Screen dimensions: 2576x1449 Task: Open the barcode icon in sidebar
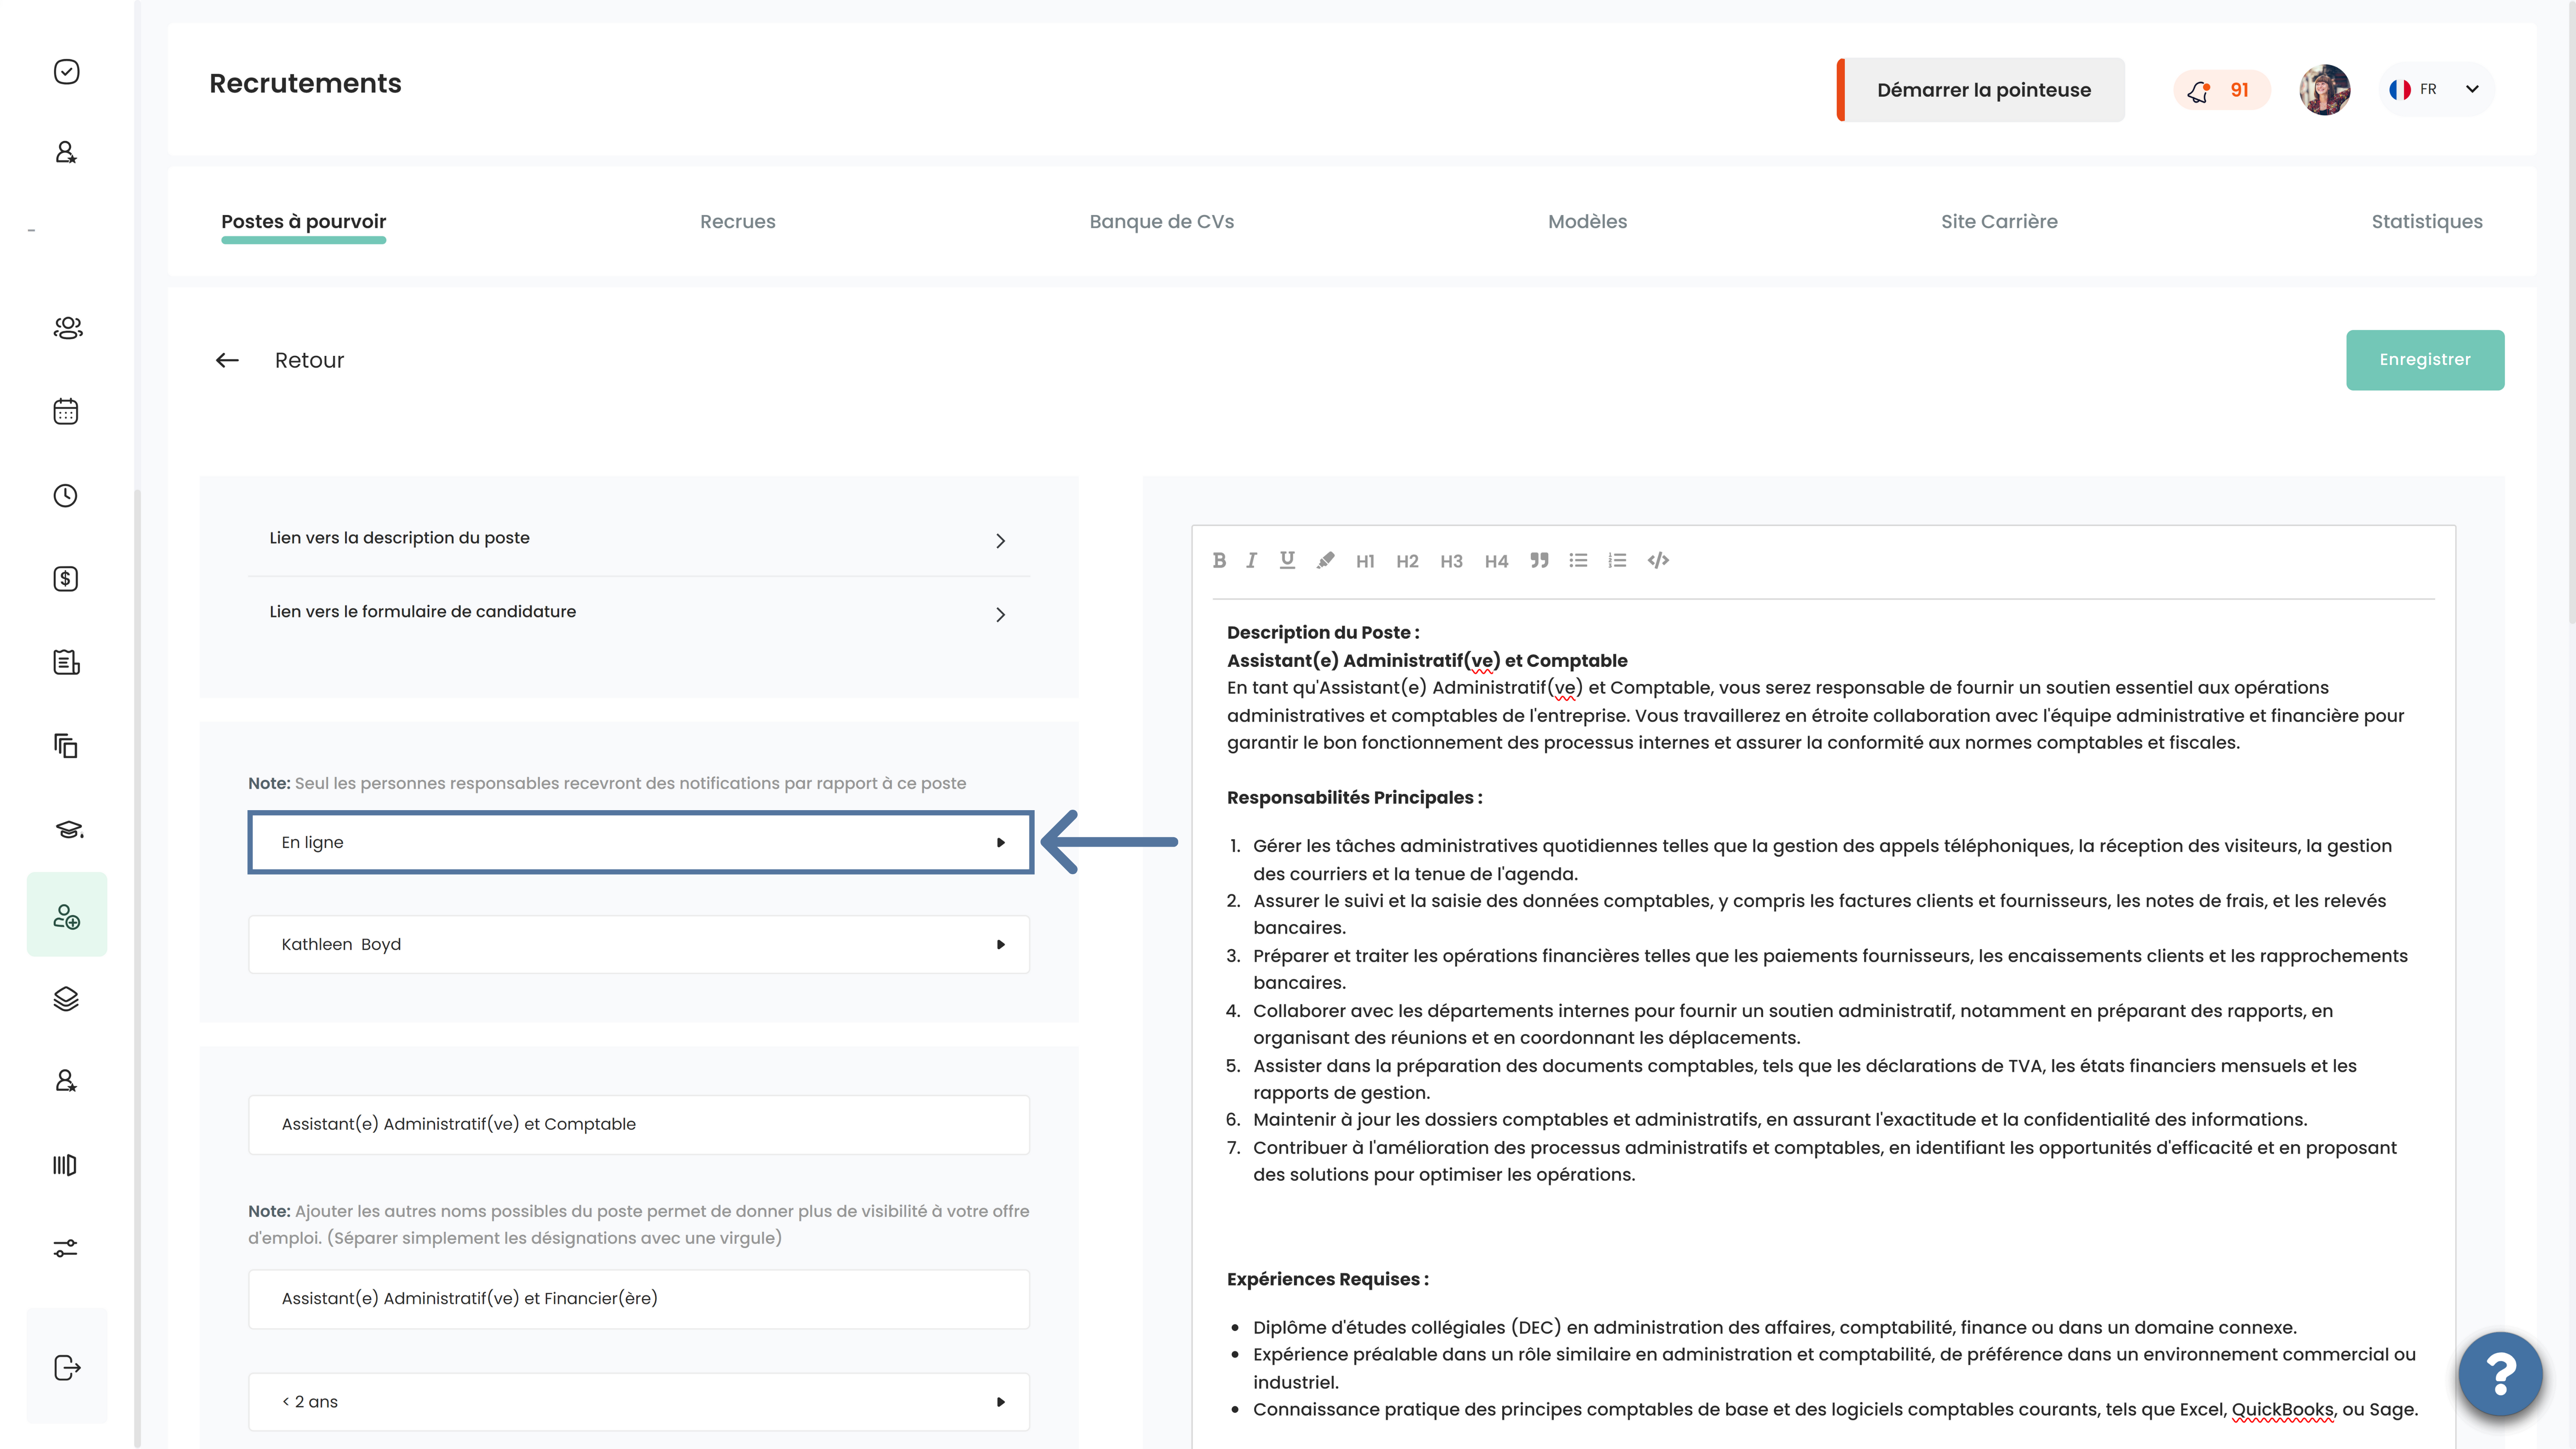click(x=65, y=1165)
